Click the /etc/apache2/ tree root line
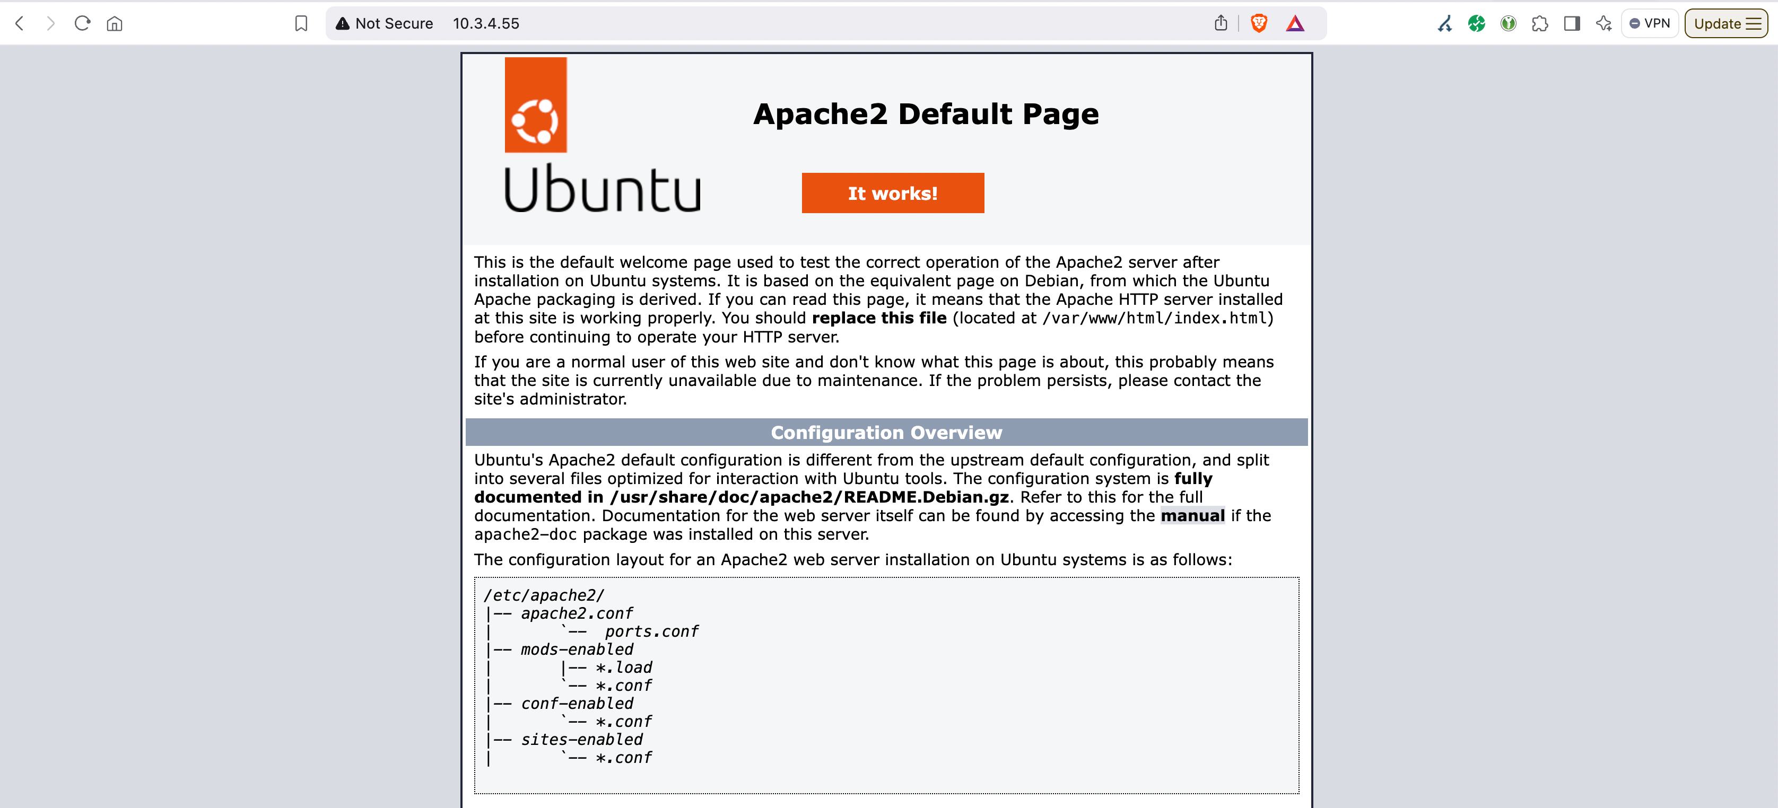This screenshot has width=1778, height=808. tap(544, 595)
